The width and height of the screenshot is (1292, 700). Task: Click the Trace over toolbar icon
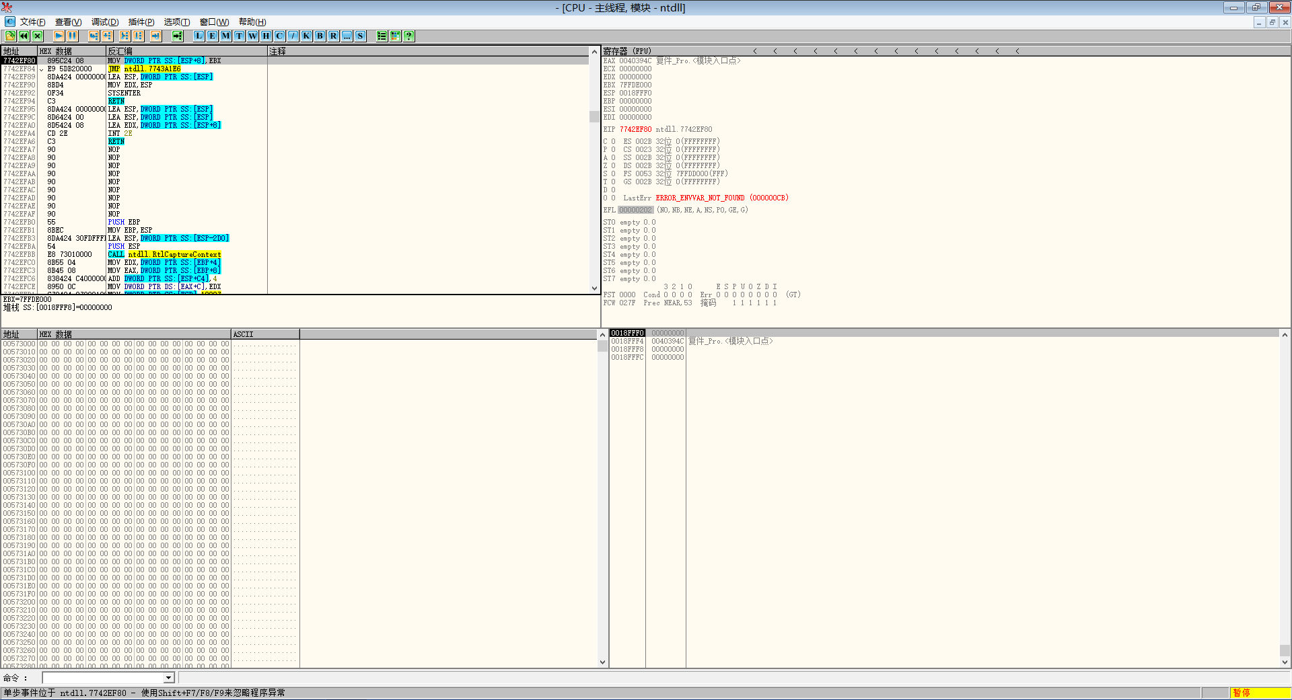tap(138, 36)
